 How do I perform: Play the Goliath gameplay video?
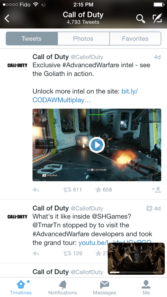coord(97,145)
